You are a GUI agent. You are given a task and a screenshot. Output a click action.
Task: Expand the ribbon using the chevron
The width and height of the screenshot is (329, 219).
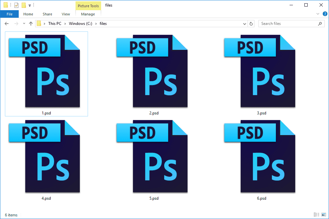[x=318, y=14]
